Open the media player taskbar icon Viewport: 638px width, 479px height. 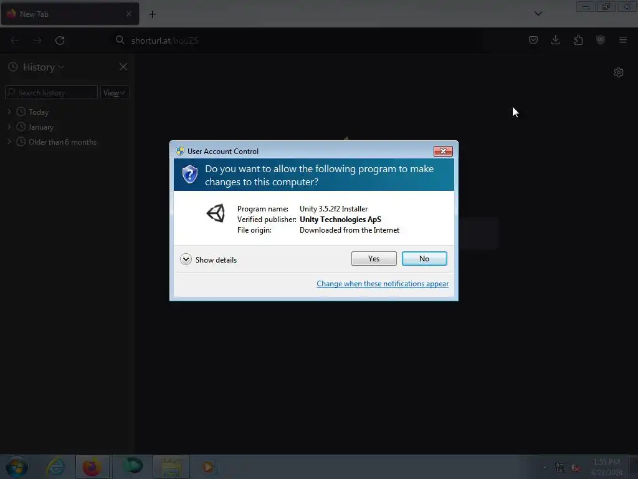[x=208, y=467]
